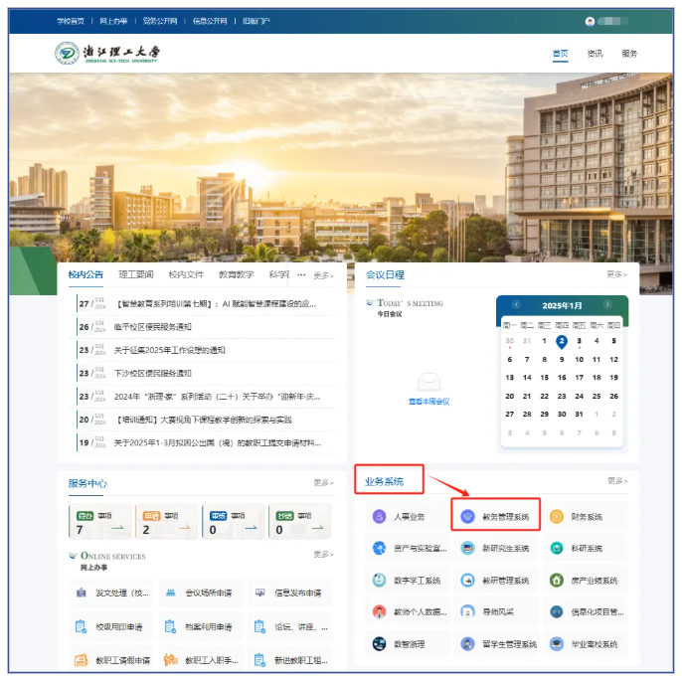
Task: Switch to the 理工要闻 tab
Action: coord(135,275)
